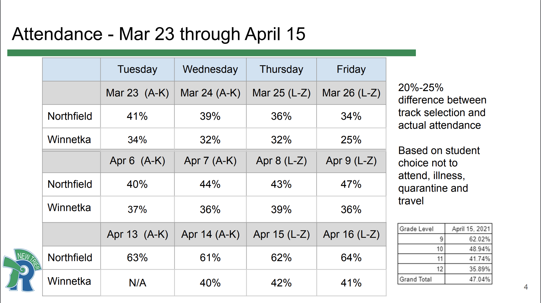
Task: Click the N/A cell for Winnetka
Action: [137, 283]
